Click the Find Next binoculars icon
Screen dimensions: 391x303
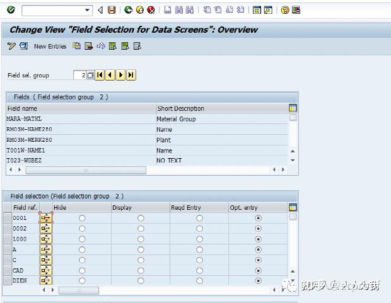[x=190, y=10]
